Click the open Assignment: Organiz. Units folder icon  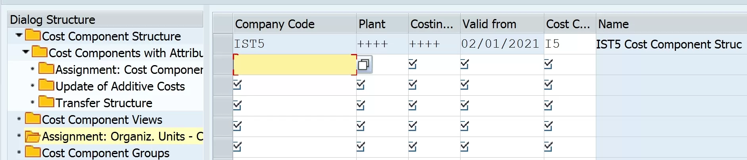click(x=33, y=136)
